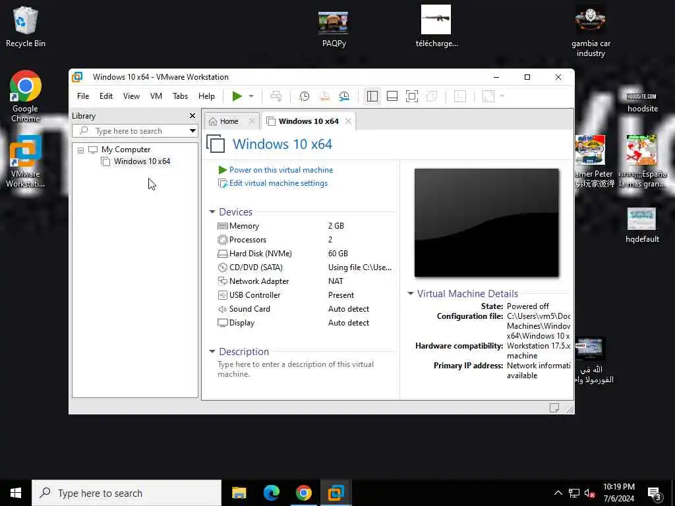Open the stretch guest dropdown arrow
This screenshot has width=675, height=506.
click(502, 96)
